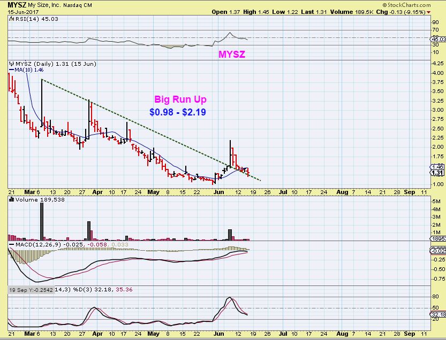446x340 pixels.
Task: Click the MA(10) 1.46 legend text
Action: coord(29,70)
